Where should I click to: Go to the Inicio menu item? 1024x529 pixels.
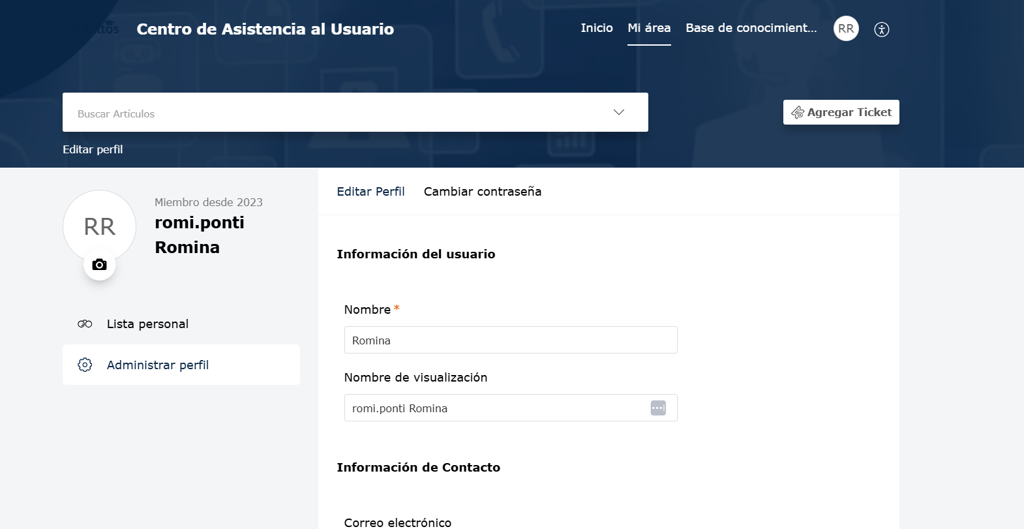pyautogui.click(x=597, y=28)
